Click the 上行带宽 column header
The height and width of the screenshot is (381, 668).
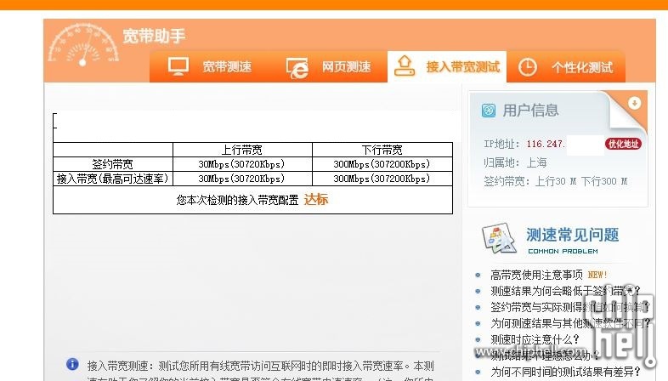pyautogui.click(x=242, y=150)
